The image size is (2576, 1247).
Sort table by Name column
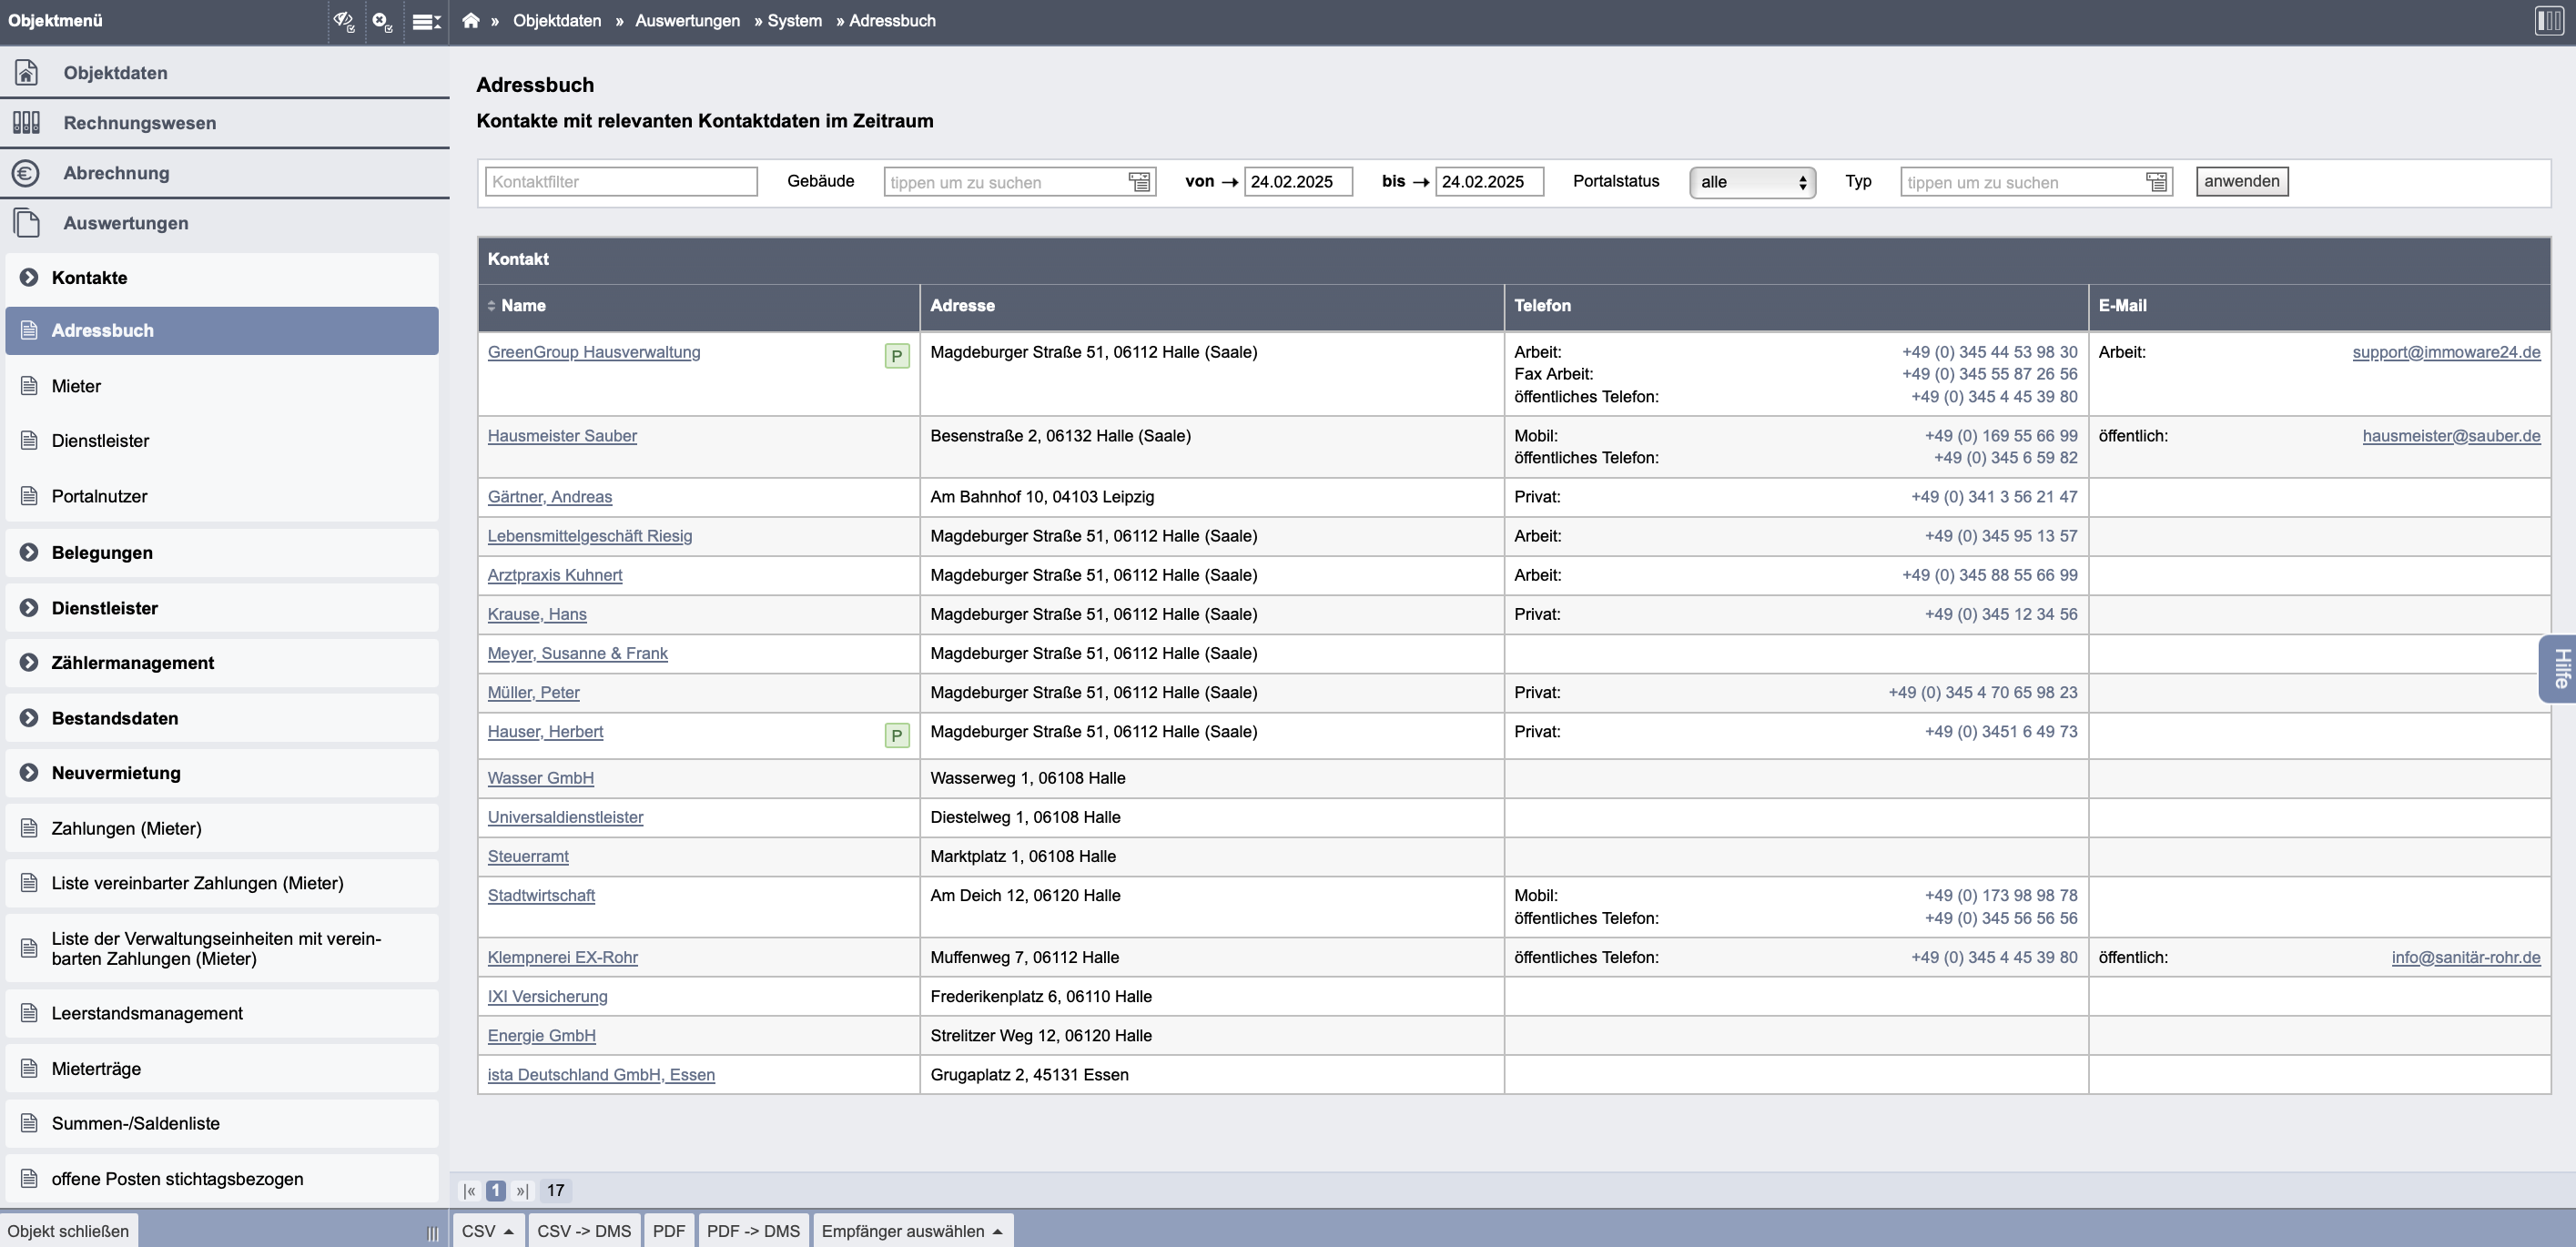(517, 306)
